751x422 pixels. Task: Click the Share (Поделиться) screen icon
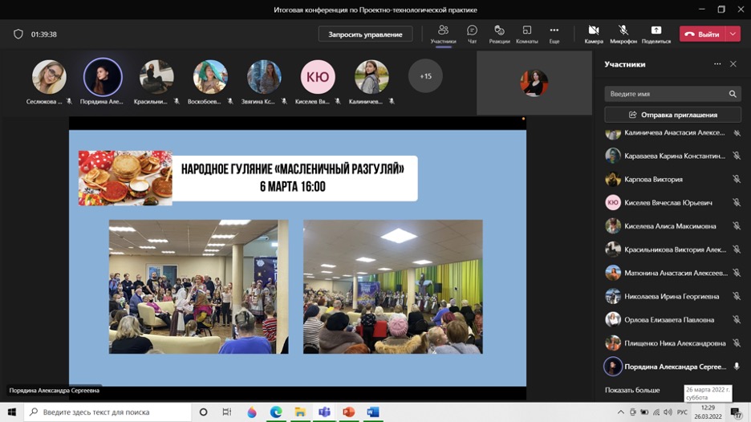(x=656, y=34)
